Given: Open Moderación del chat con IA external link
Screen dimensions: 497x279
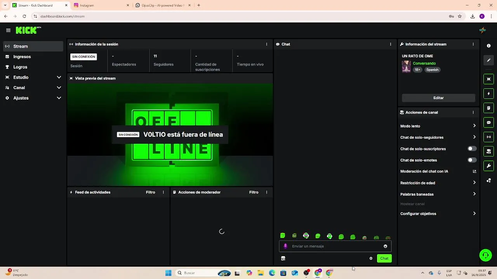Looking at the screenshot, I should point(474,171).
